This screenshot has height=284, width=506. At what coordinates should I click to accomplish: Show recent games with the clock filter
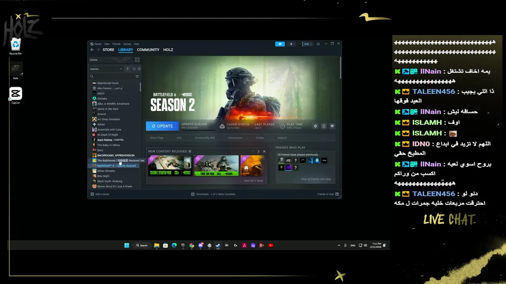tap(134, 69)
